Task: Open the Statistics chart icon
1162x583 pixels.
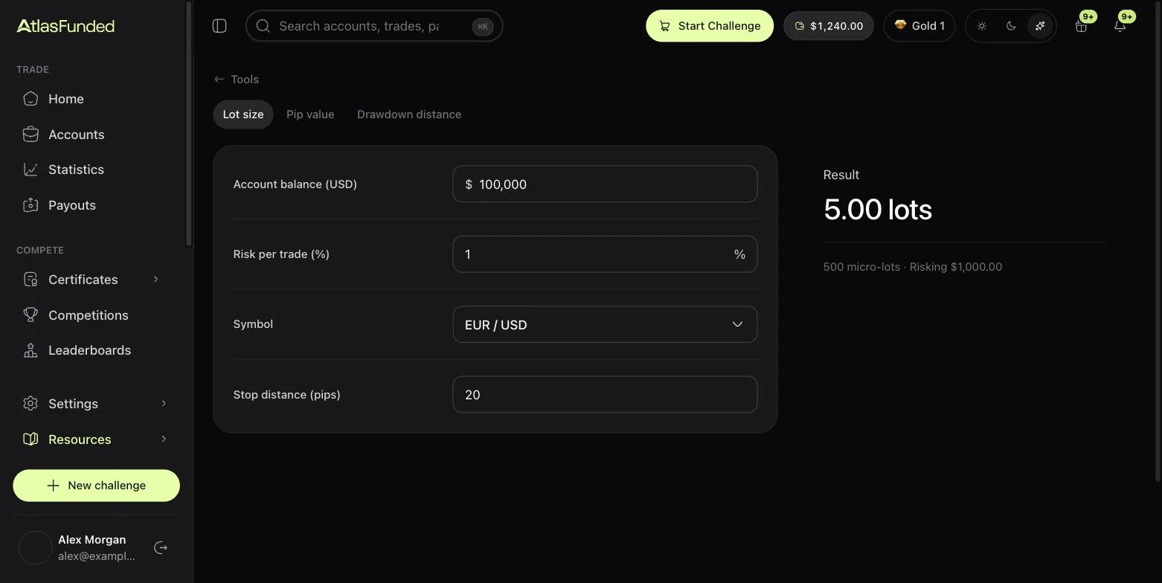Action: pos(31,170)
